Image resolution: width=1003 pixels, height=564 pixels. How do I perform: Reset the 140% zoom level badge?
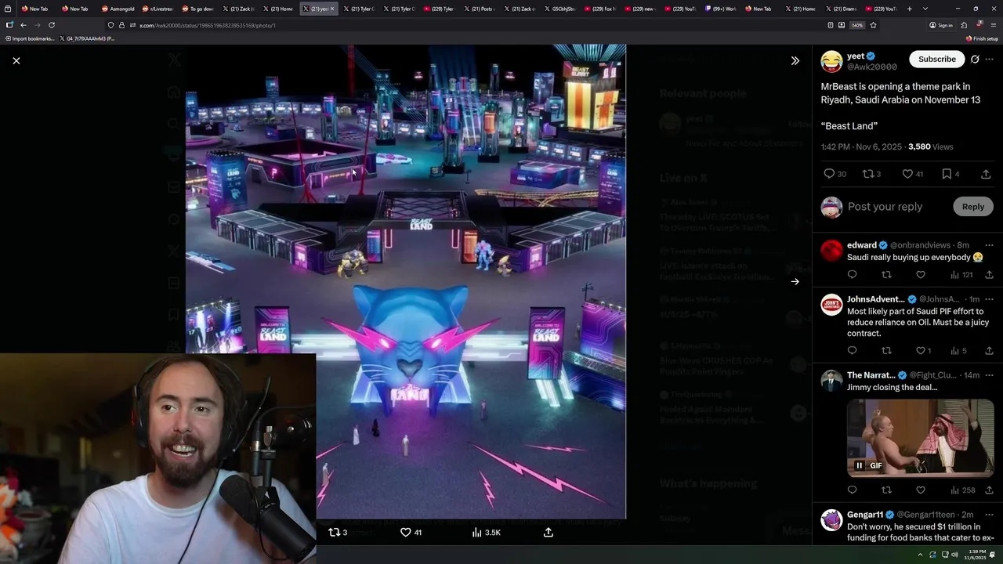857,25
